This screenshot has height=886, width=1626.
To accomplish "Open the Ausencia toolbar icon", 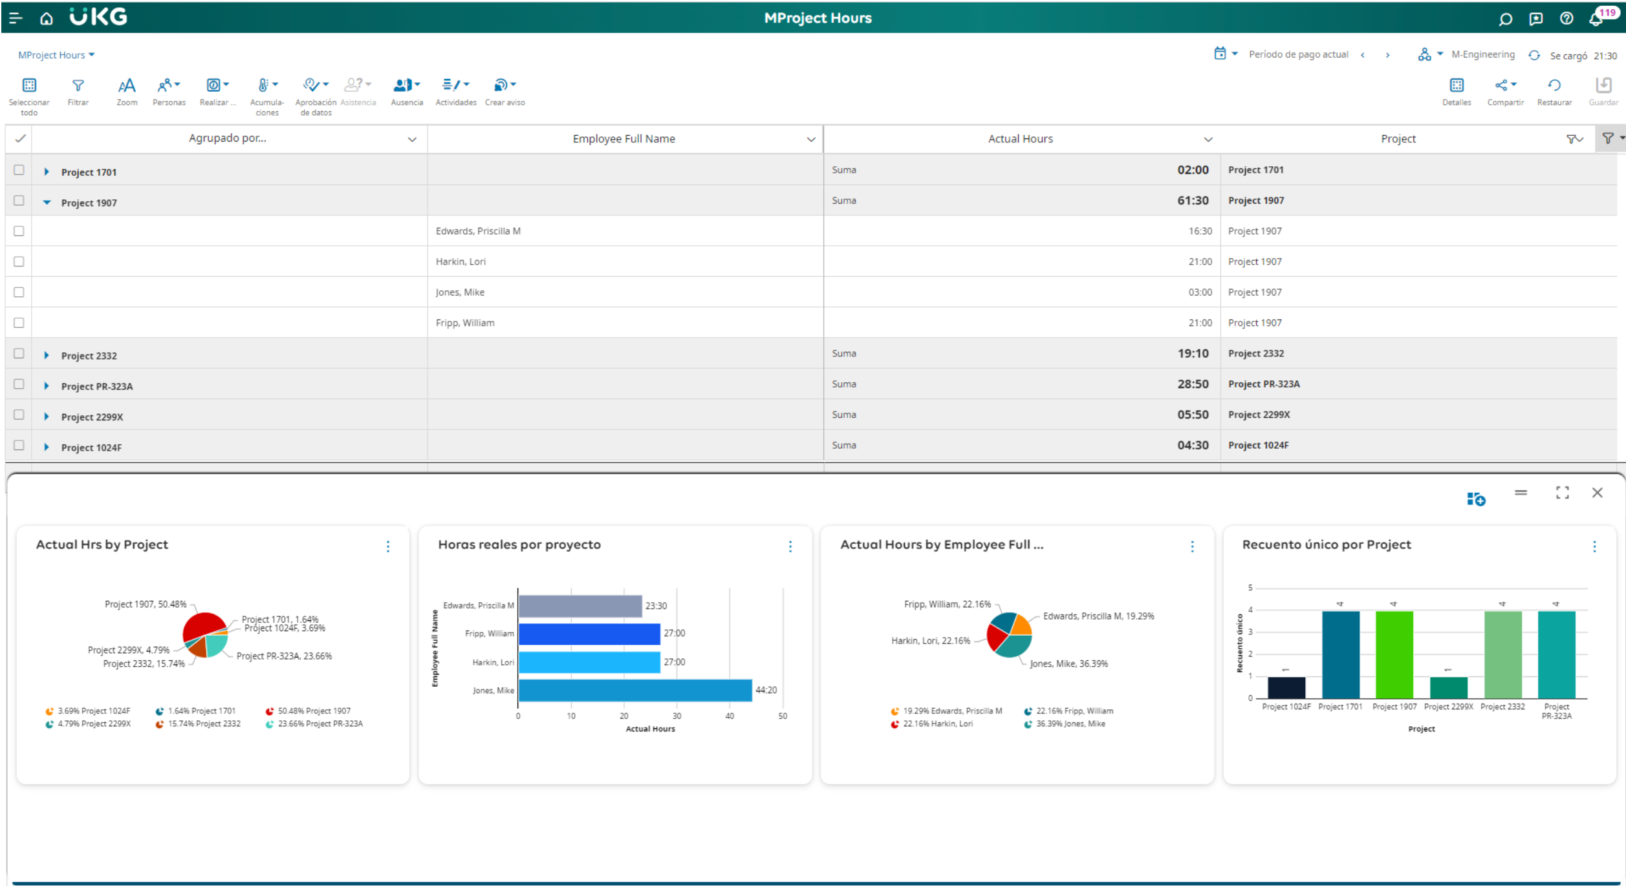I will pyautogui.click(x=406, y=86).
